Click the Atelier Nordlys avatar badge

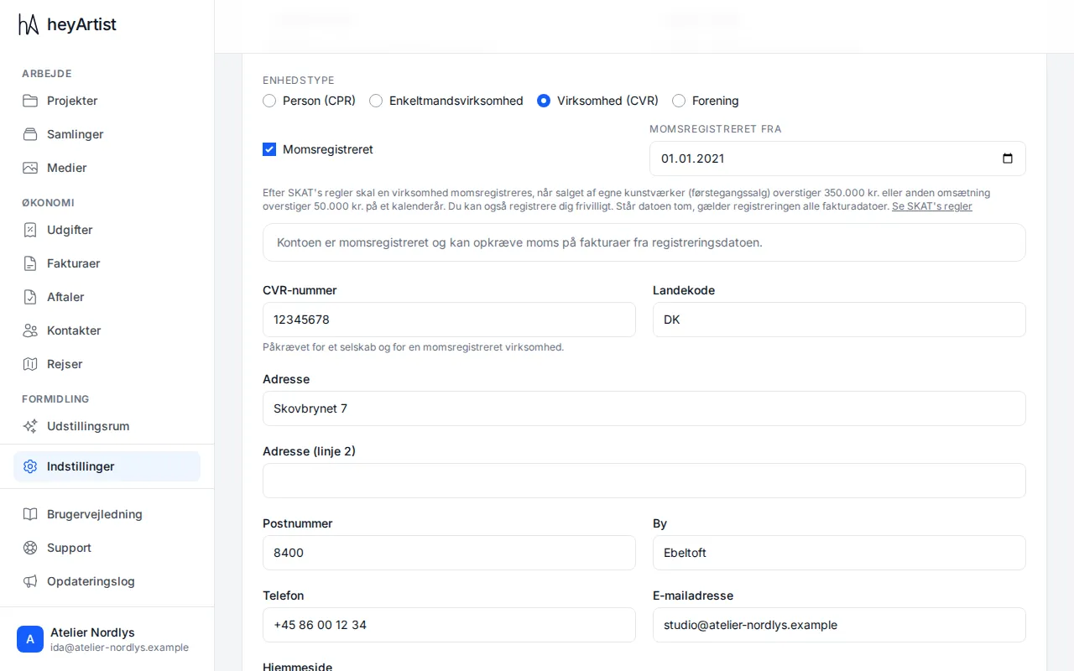(x=30, y=639)
